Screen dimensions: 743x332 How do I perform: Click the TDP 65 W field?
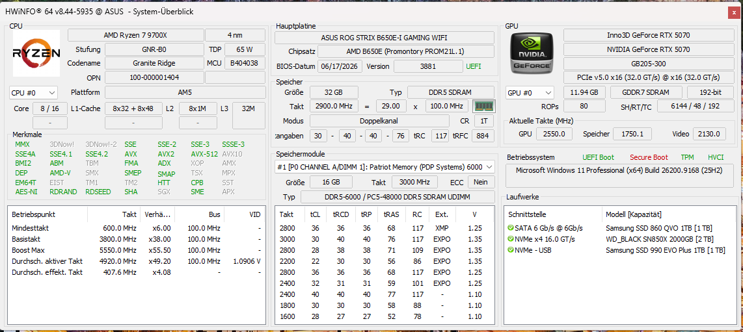[245, 49]
